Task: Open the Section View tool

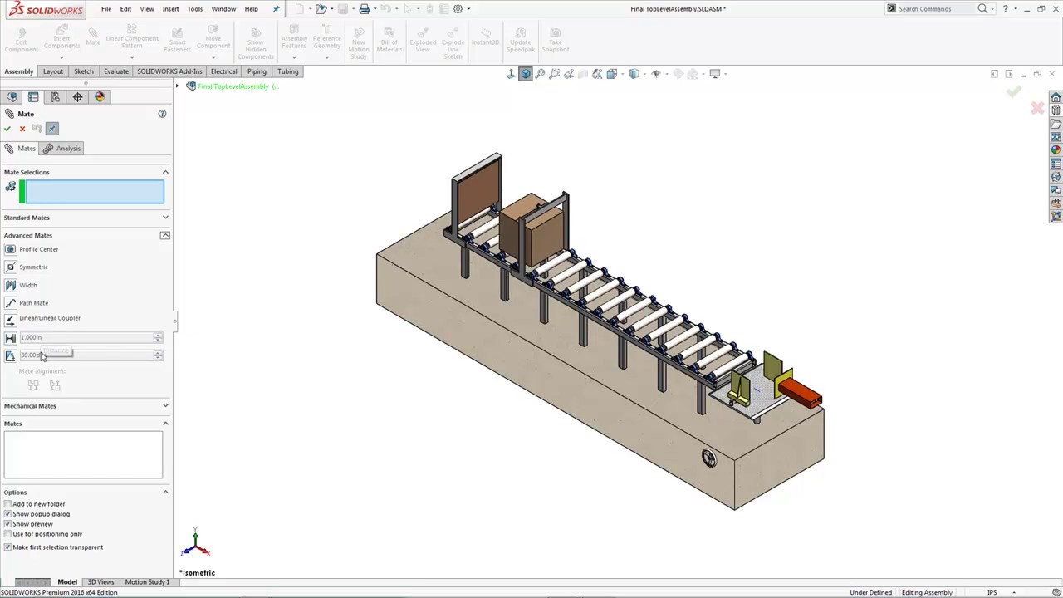Action: (x=583, y=74)
